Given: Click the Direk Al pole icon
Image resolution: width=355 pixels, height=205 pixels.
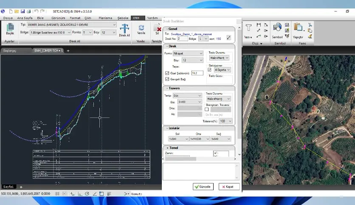Looking at the screenshot, I should [124, 28].
